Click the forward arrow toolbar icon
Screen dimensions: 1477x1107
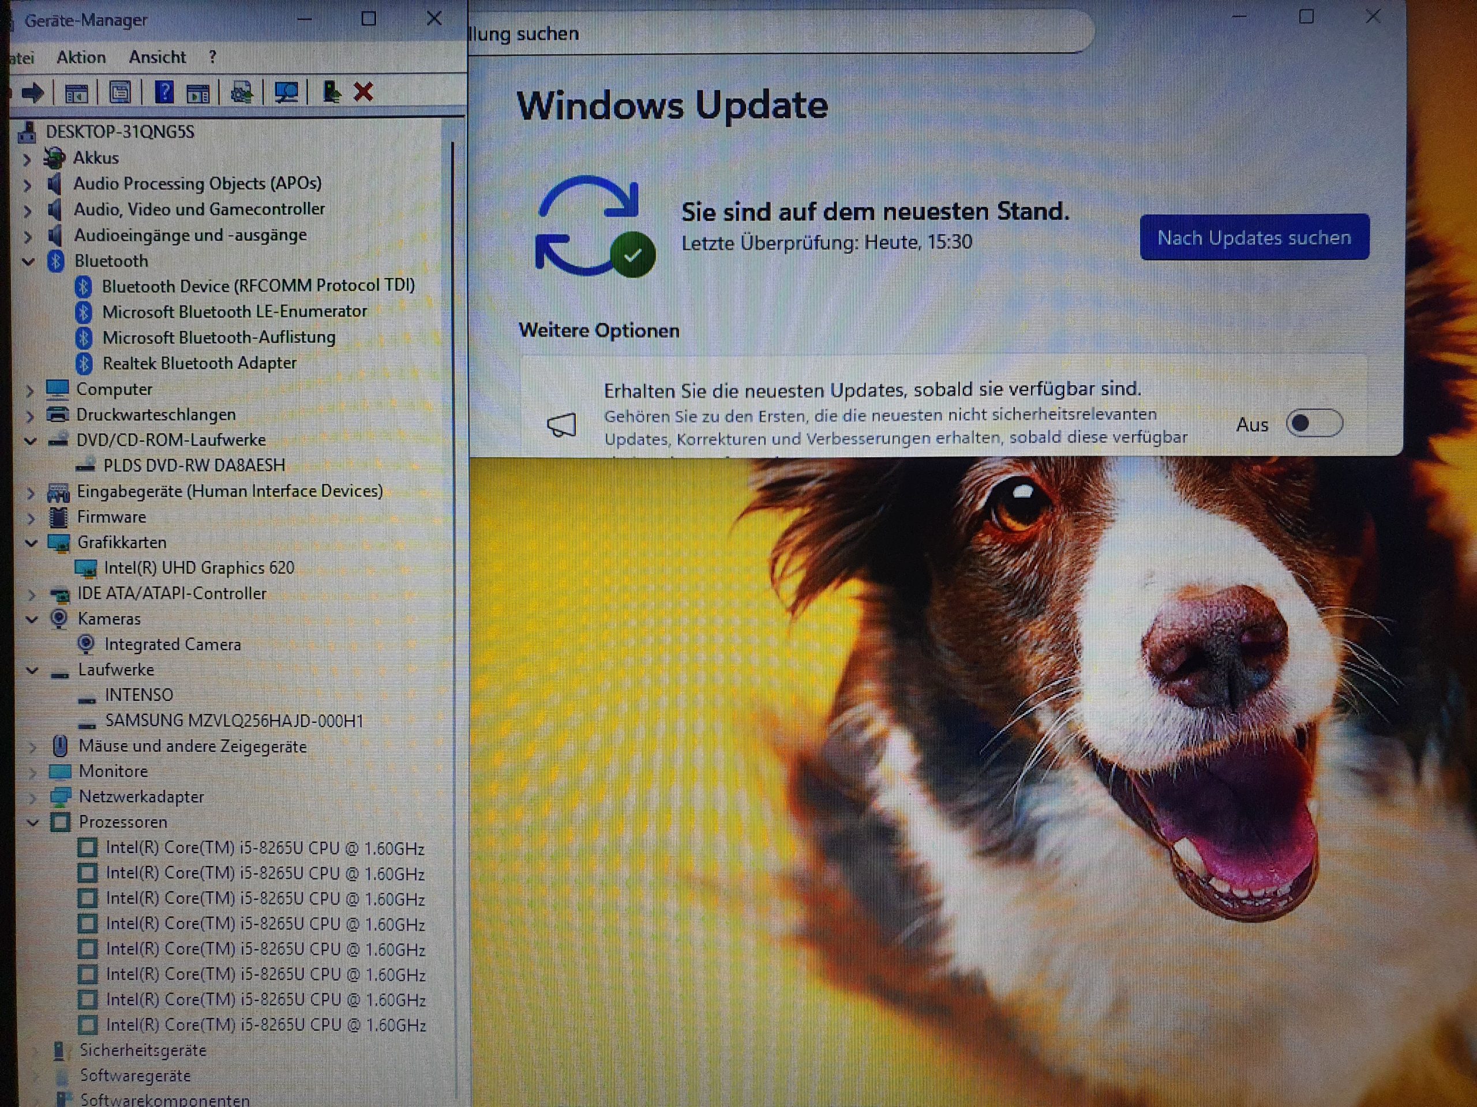pos(32,92)
